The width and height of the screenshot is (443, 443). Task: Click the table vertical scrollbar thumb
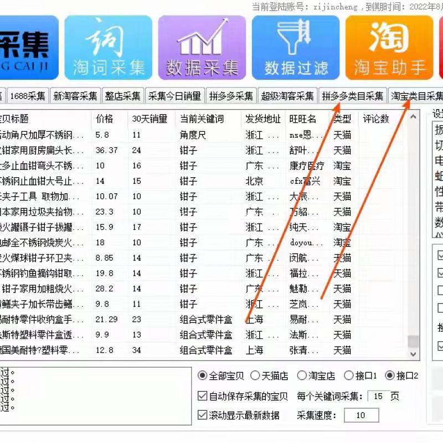[x=413, y=342]
